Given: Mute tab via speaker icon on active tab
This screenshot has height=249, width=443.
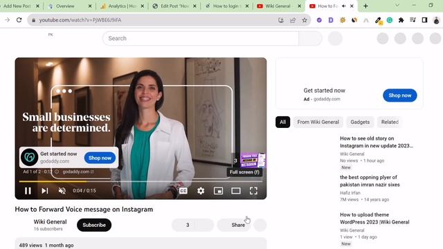Looking at the screenshot, I should pos(344,6).
